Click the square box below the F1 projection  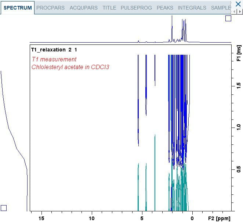(x=4, y=208)
